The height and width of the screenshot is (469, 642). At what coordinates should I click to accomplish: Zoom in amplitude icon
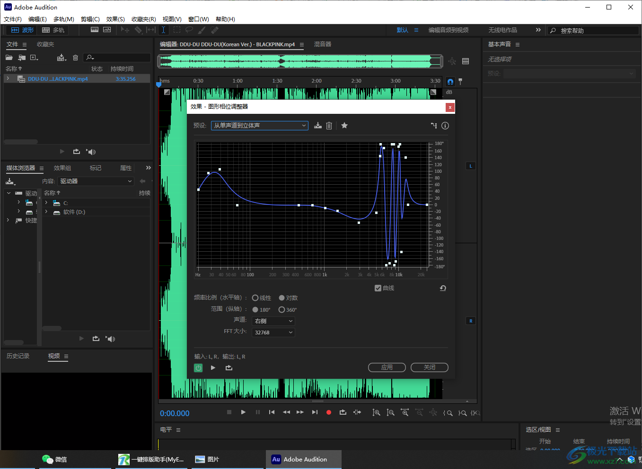click(x=376, y=413)
